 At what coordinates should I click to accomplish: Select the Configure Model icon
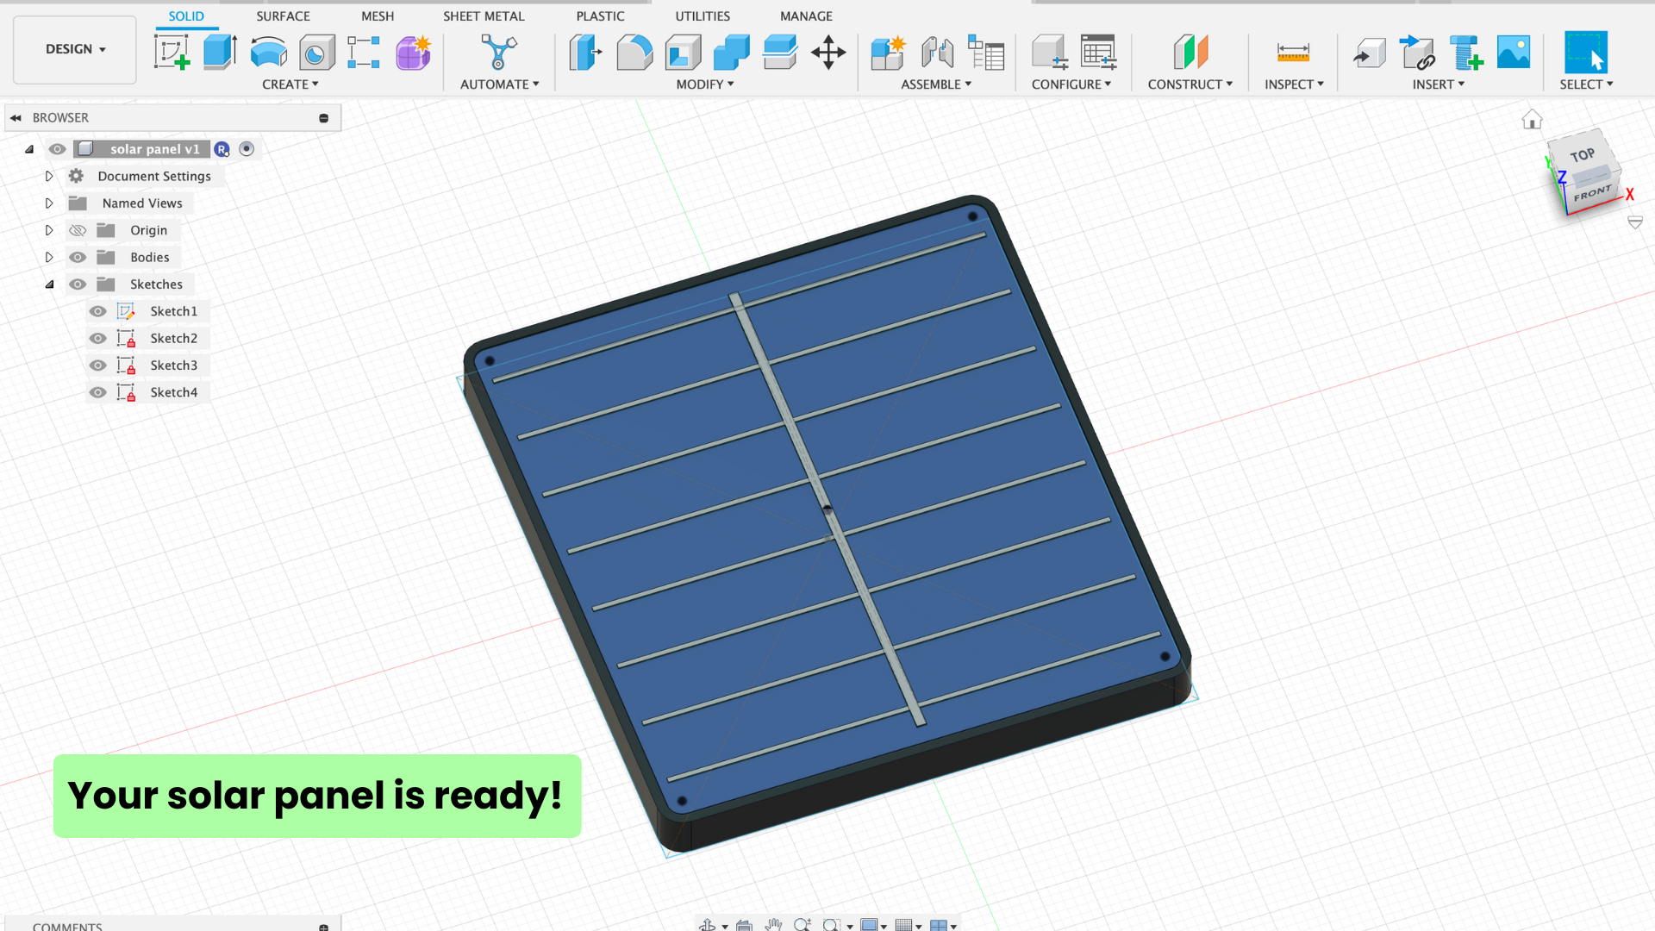(x=1050, y=53)
